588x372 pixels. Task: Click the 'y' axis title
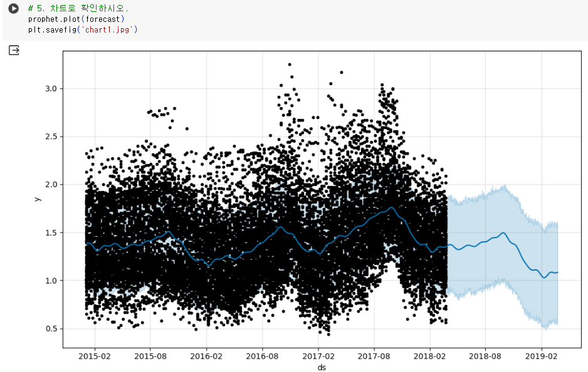(x=38, y=199)
